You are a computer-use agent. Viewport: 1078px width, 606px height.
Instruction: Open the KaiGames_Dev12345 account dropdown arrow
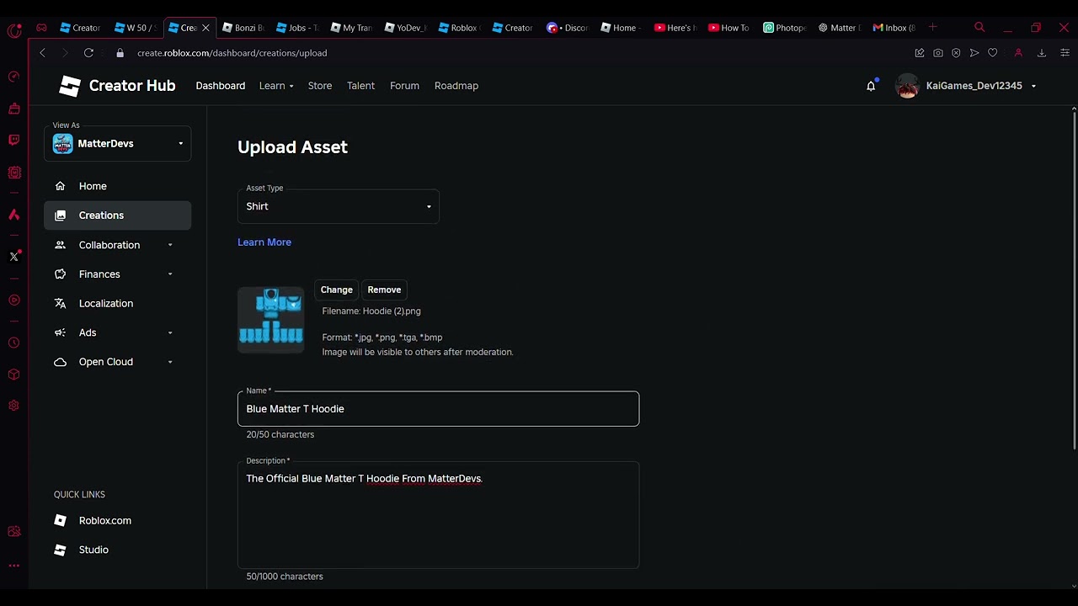point(1033,86)
